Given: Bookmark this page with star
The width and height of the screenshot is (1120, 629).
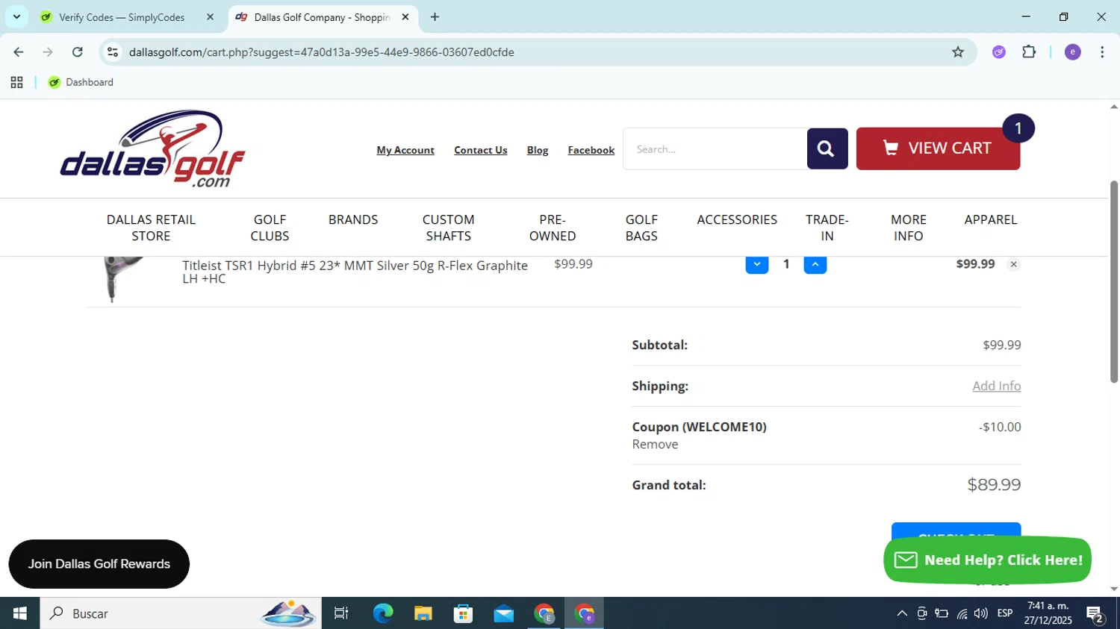Looking at the screenshot, I should coord(958,52).
